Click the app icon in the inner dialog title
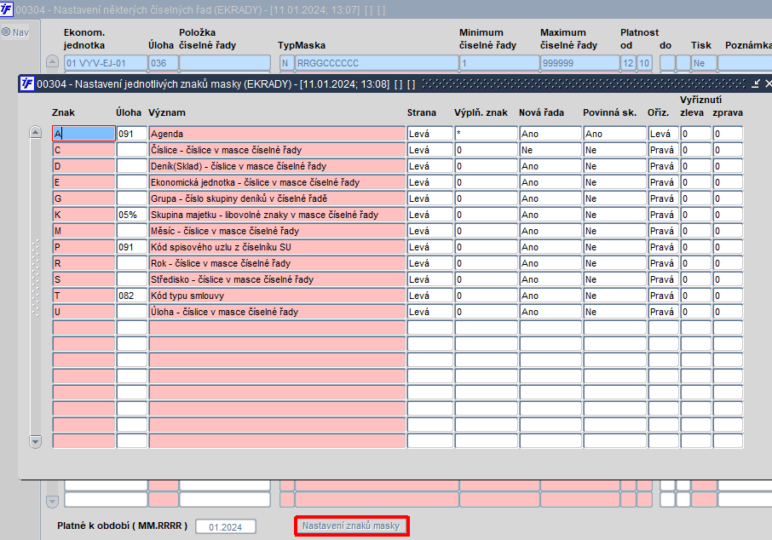Screen dimensions: 772x540 click(27, 83)
